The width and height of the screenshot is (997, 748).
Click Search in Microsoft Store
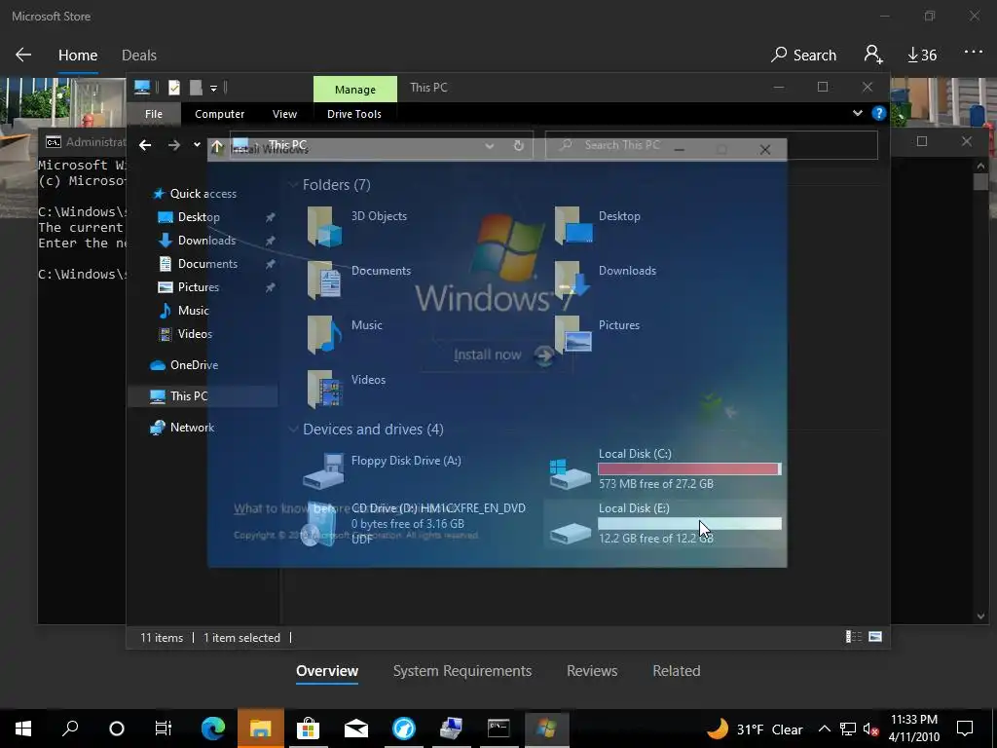point(803,56)
